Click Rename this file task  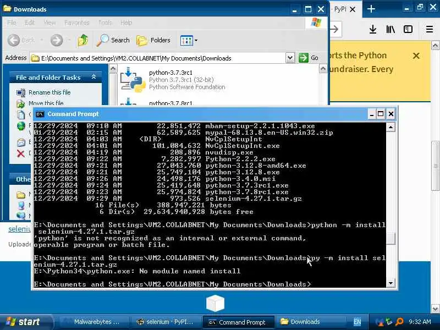point(50,92)
